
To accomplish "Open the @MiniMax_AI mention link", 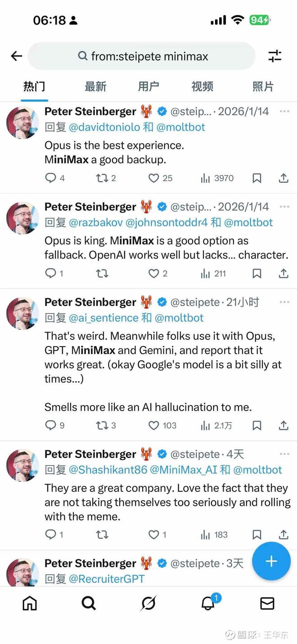I will tap(183, 470).
